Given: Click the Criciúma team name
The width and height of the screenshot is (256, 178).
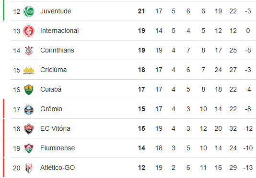Looking at the screenshot, I should 53,70.
